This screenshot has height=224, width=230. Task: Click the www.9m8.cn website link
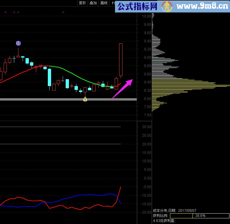tap(202, 6)
